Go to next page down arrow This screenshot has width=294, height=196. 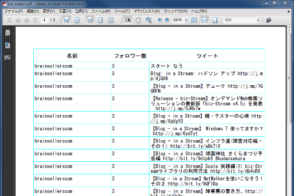[x=26, y=20]
